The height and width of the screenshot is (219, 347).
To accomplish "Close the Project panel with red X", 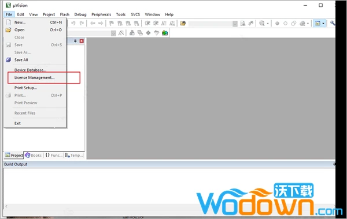I will click(x=82, y=41).
